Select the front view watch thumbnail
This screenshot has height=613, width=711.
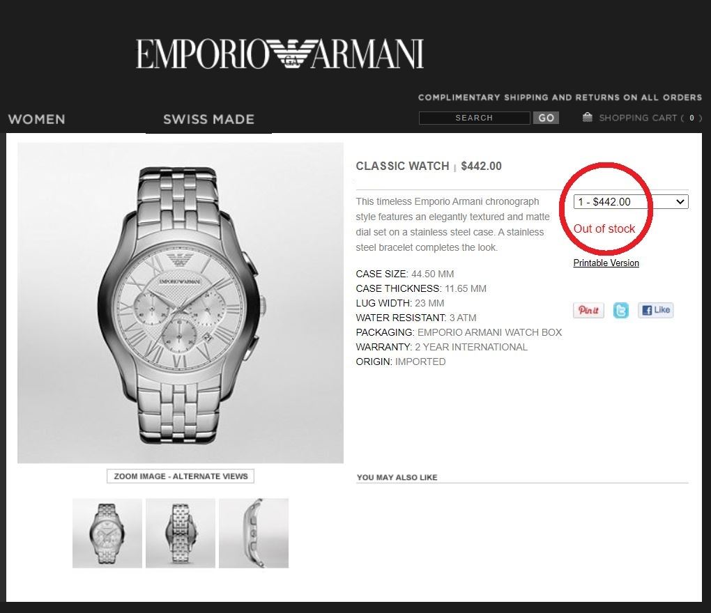107,534
